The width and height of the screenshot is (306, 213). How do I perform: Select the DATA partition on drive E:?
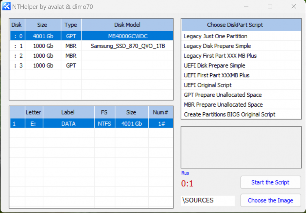pos(68,123)
